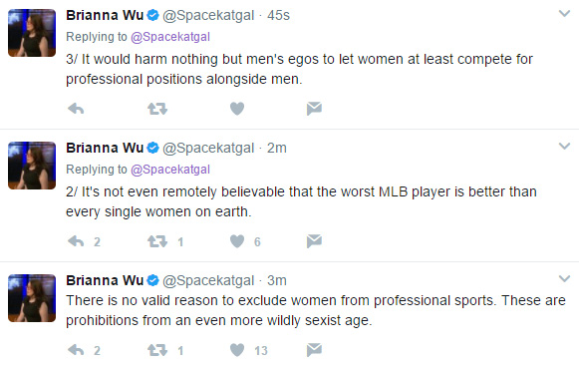Open the 2m timestamp permalink
This screenshot has height=367, width=579.
[x=277, y=148]
